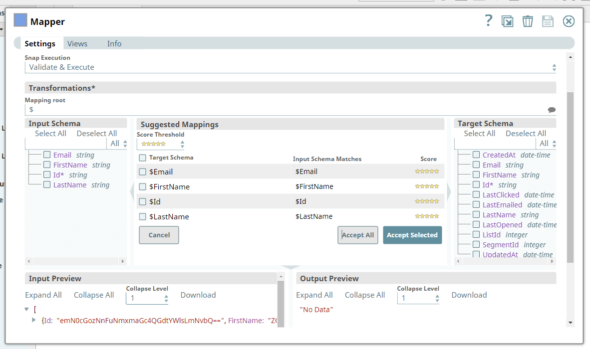The image size is (590, 349).
Task: Open the Mapper help question mark icon
Action: coord(489,21)
